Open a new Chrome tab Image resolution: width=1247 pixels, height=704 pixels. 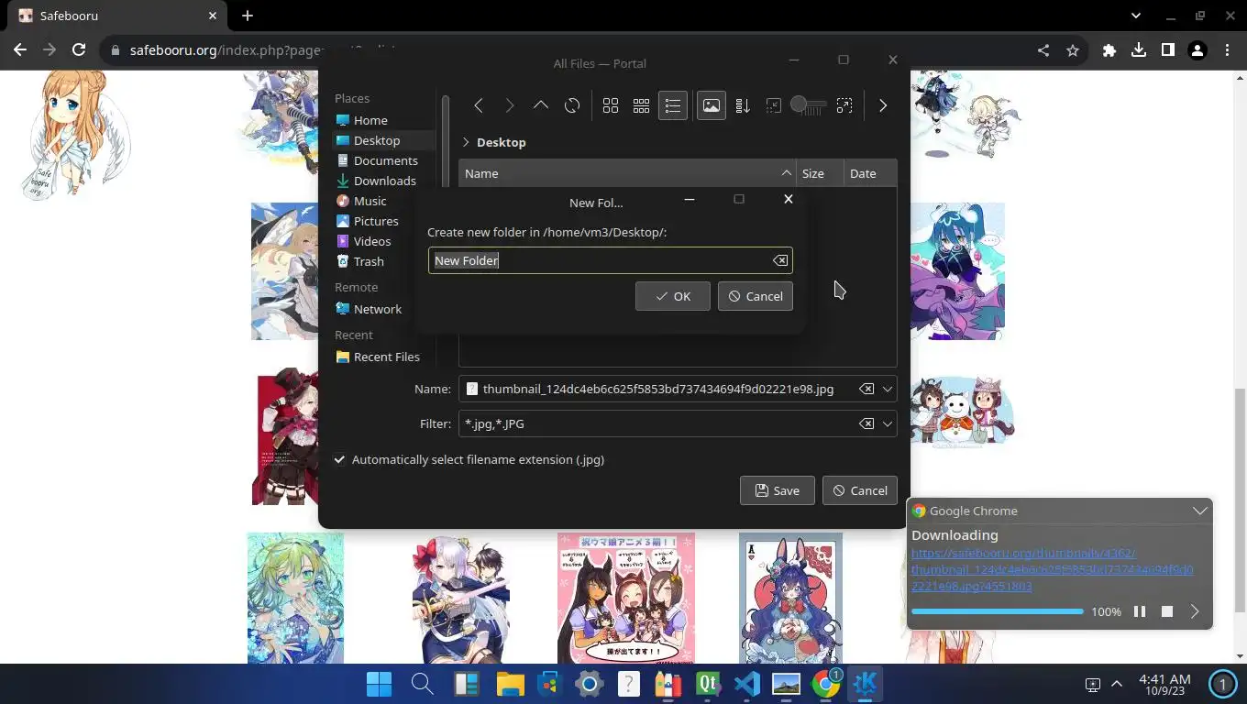pyautogui.click(x=248, y=16)
